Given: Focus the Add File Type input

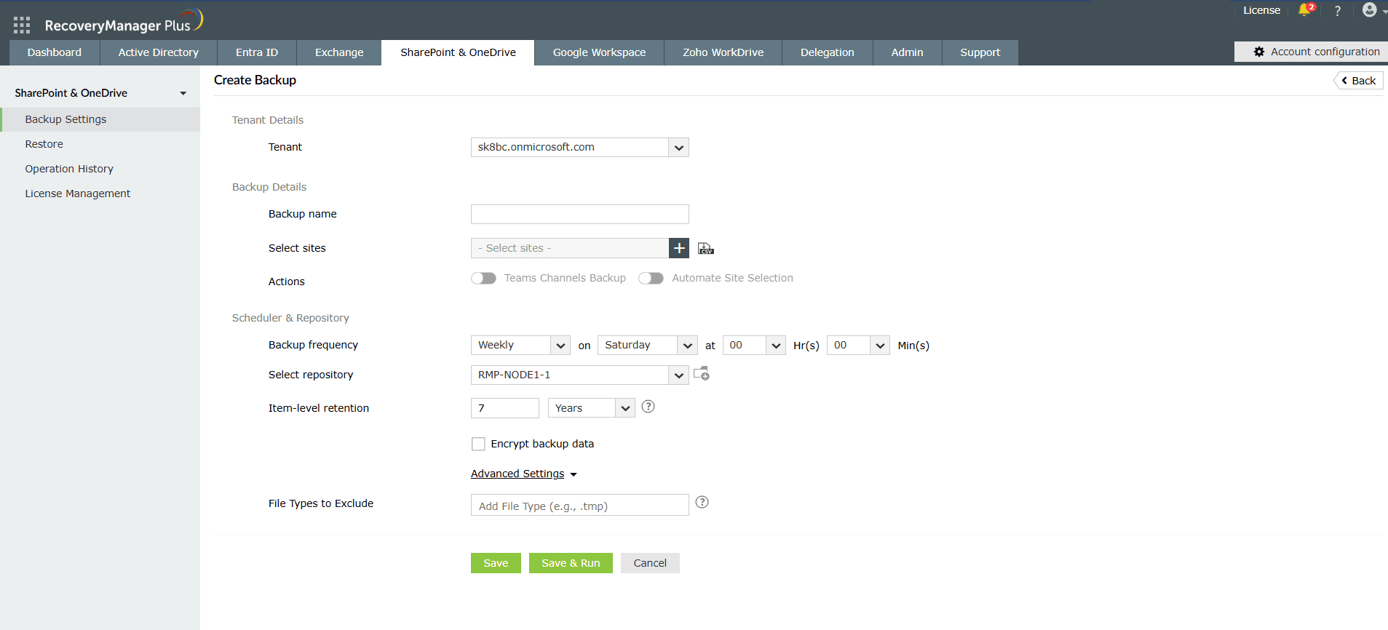Looking at the screenshot, I should [x=580, y=505].
